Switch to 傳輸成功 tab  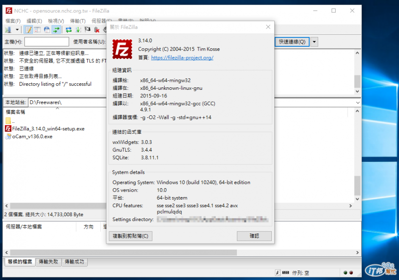coord(74,262)
